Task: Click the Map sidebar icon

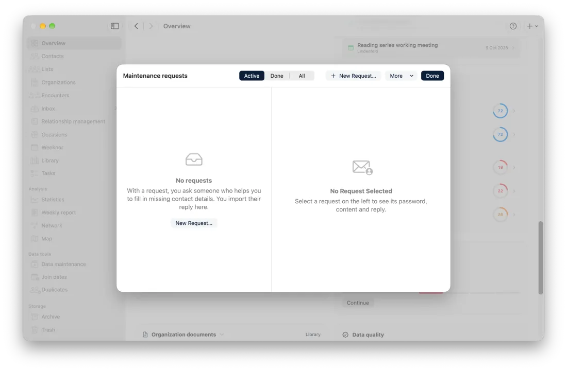Action: (35, 239)
